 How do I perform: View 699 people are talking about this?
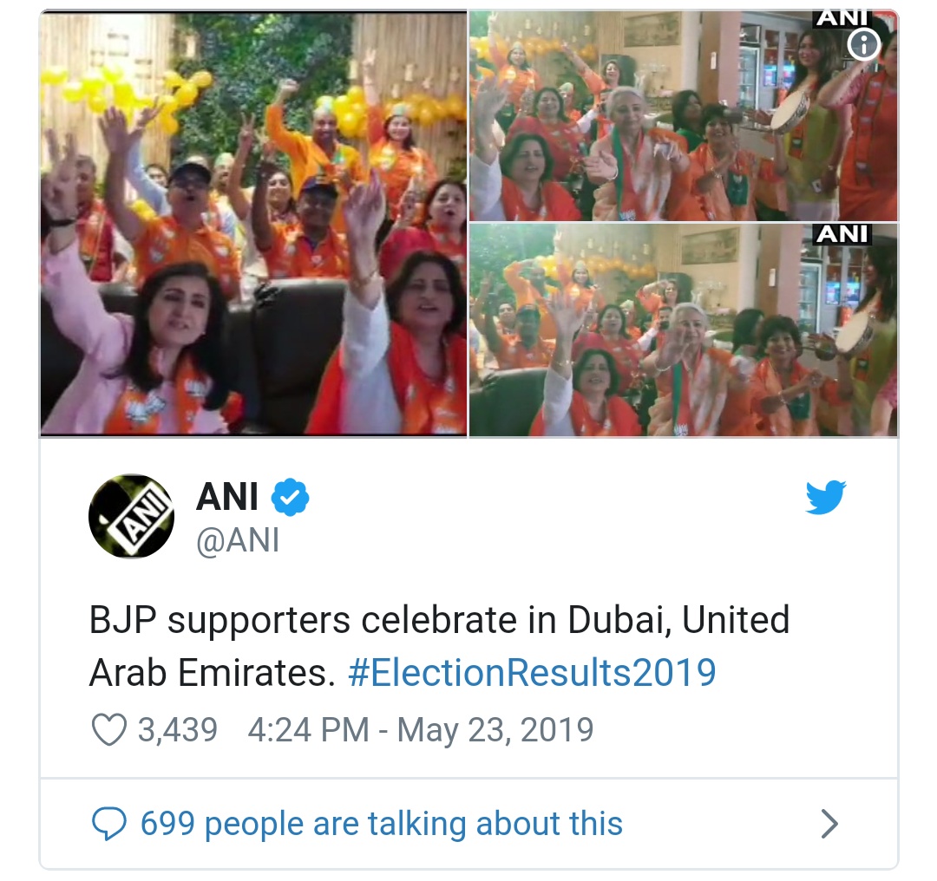click(381, 824)
